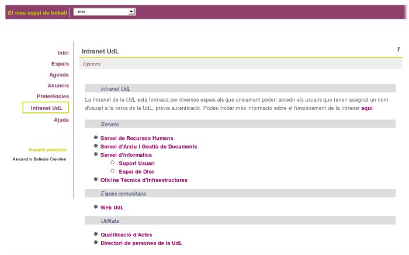Open Oficina Tècnica d'Infraestructures
The width and height of the screenshot is (409, 255).
[x=144, y=180]
